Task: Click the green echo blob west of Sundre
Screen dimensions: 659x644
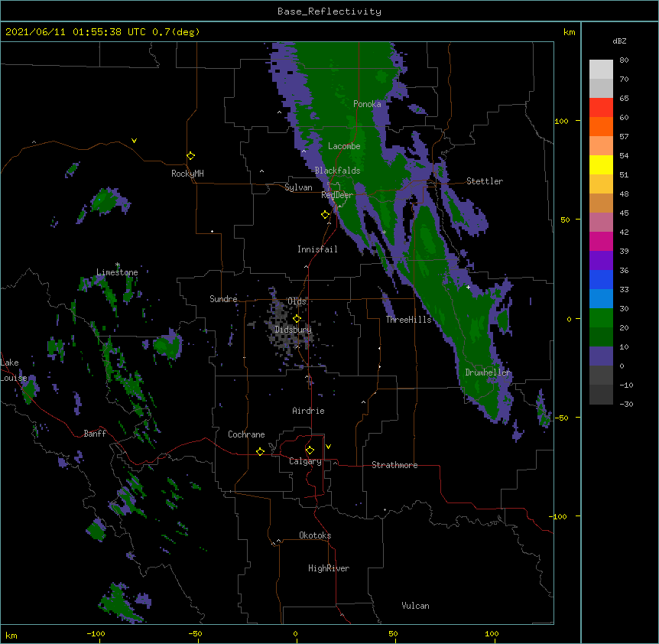Action: click(167, 345)
